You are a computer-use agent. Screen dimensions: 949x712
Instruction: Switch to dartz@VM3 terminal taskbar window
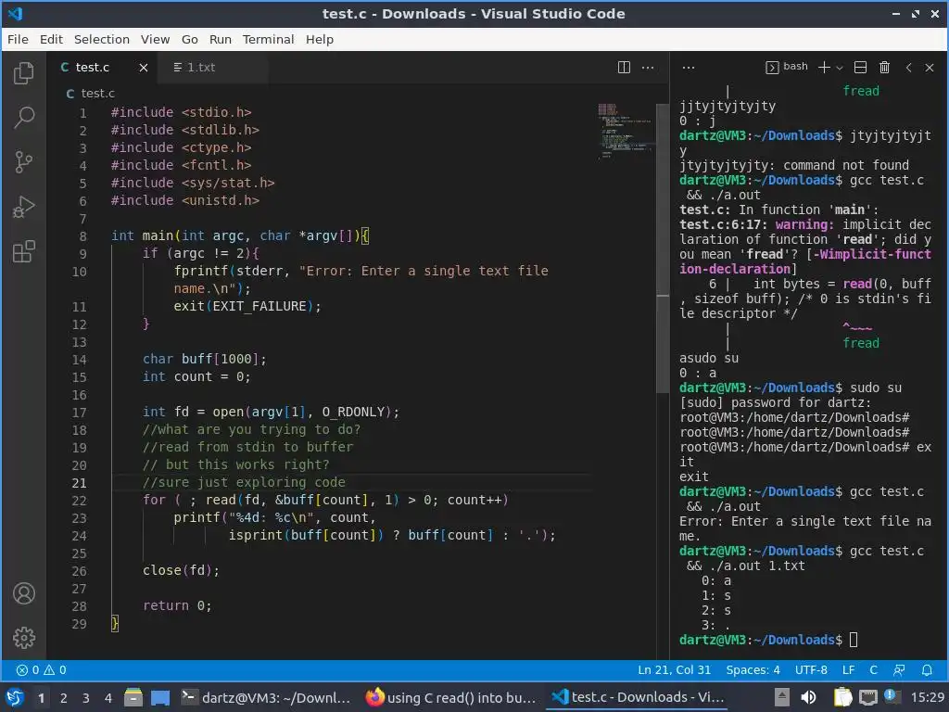click(x=266, y=697)
